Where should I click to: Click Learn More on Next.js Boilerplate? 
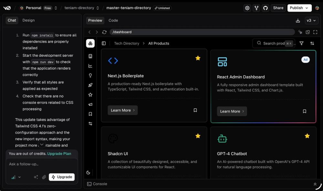click(122, 110)
